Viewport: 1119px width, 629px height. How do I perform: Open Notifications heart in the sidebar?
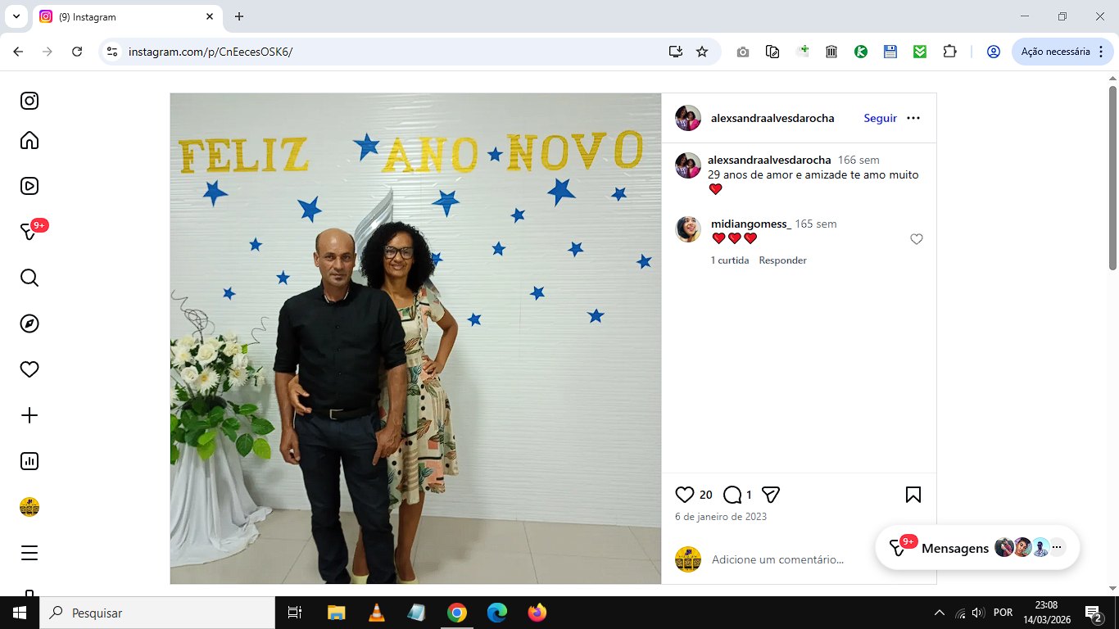tap(29, 369)
